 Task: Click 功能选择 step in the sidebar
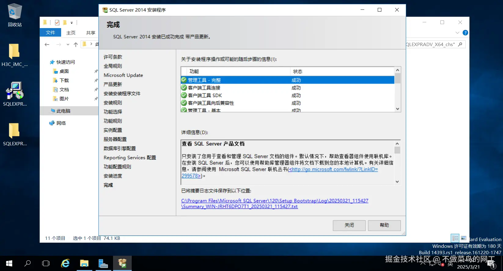click(x=113, y=112)
